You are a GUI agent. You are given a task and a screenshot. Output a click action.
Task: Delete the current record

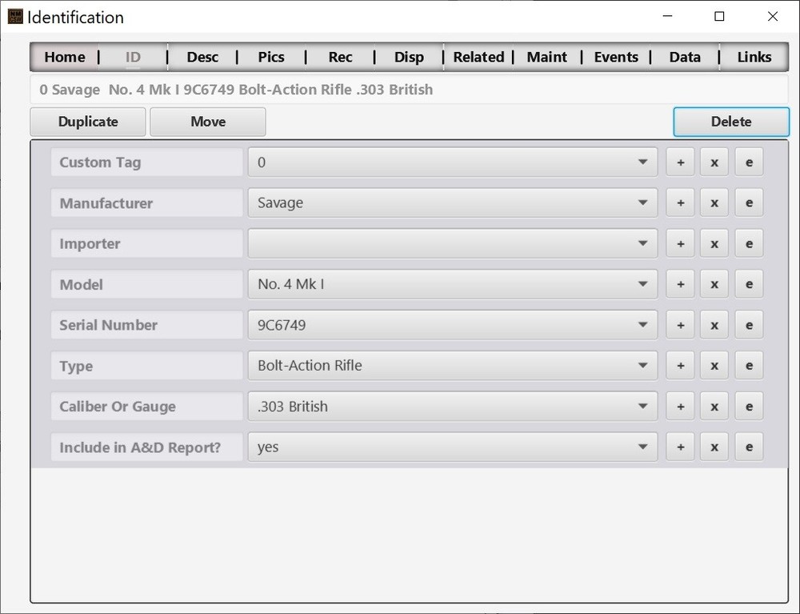(x=730, y=121)
